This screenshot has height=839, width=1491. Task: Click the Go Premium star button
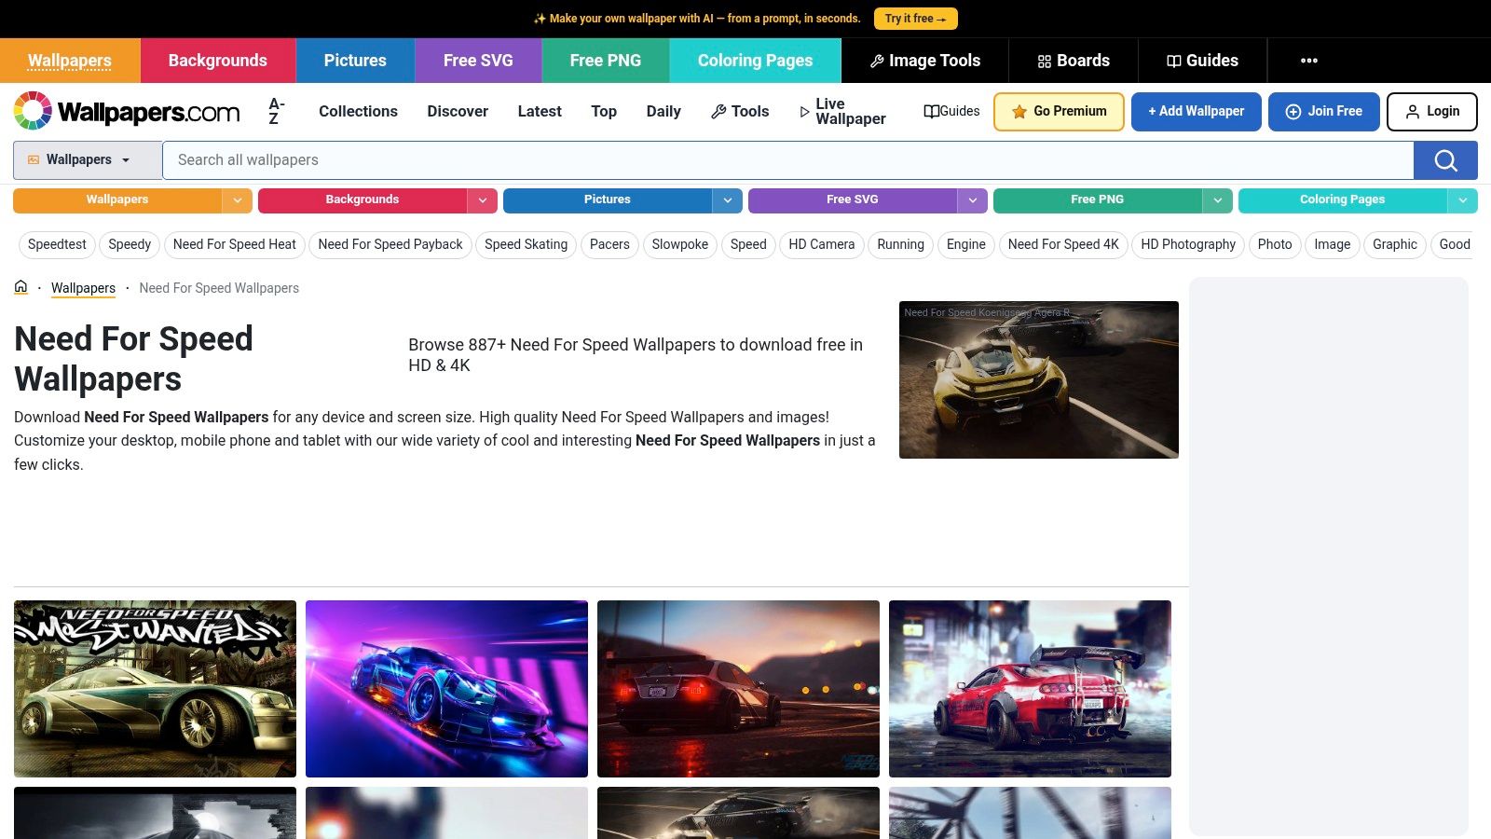tap(1059, 111)
